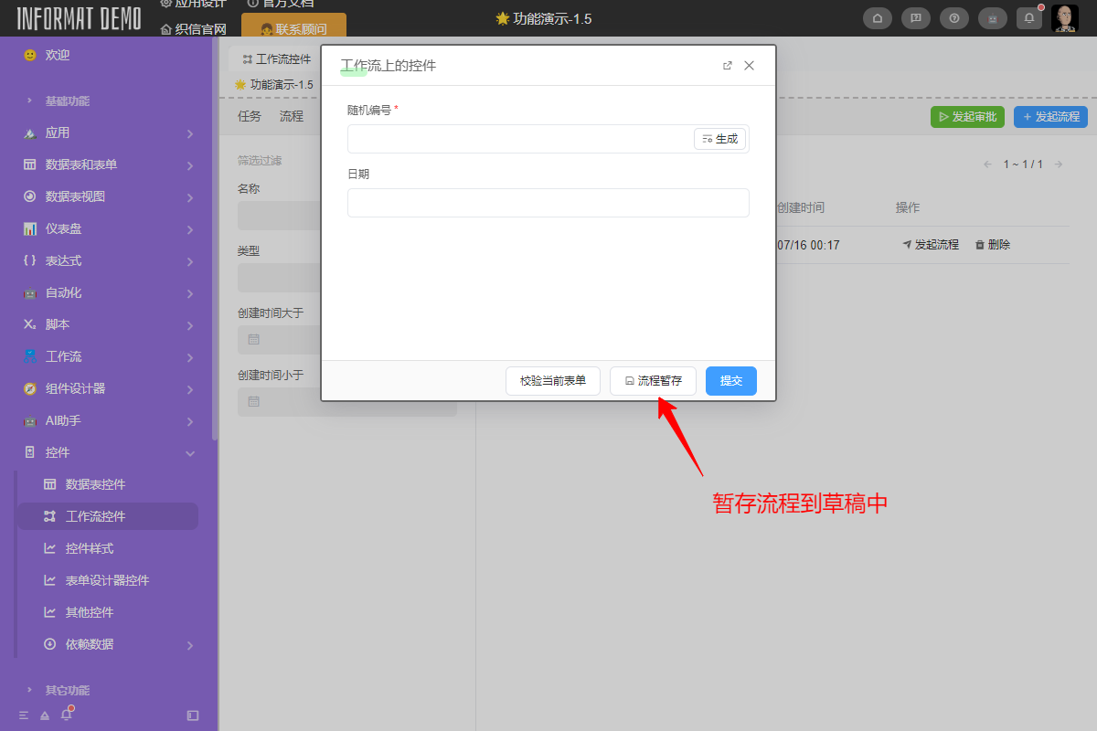
Task: Click 校验当前表单 button
Action: pos(553,381)
